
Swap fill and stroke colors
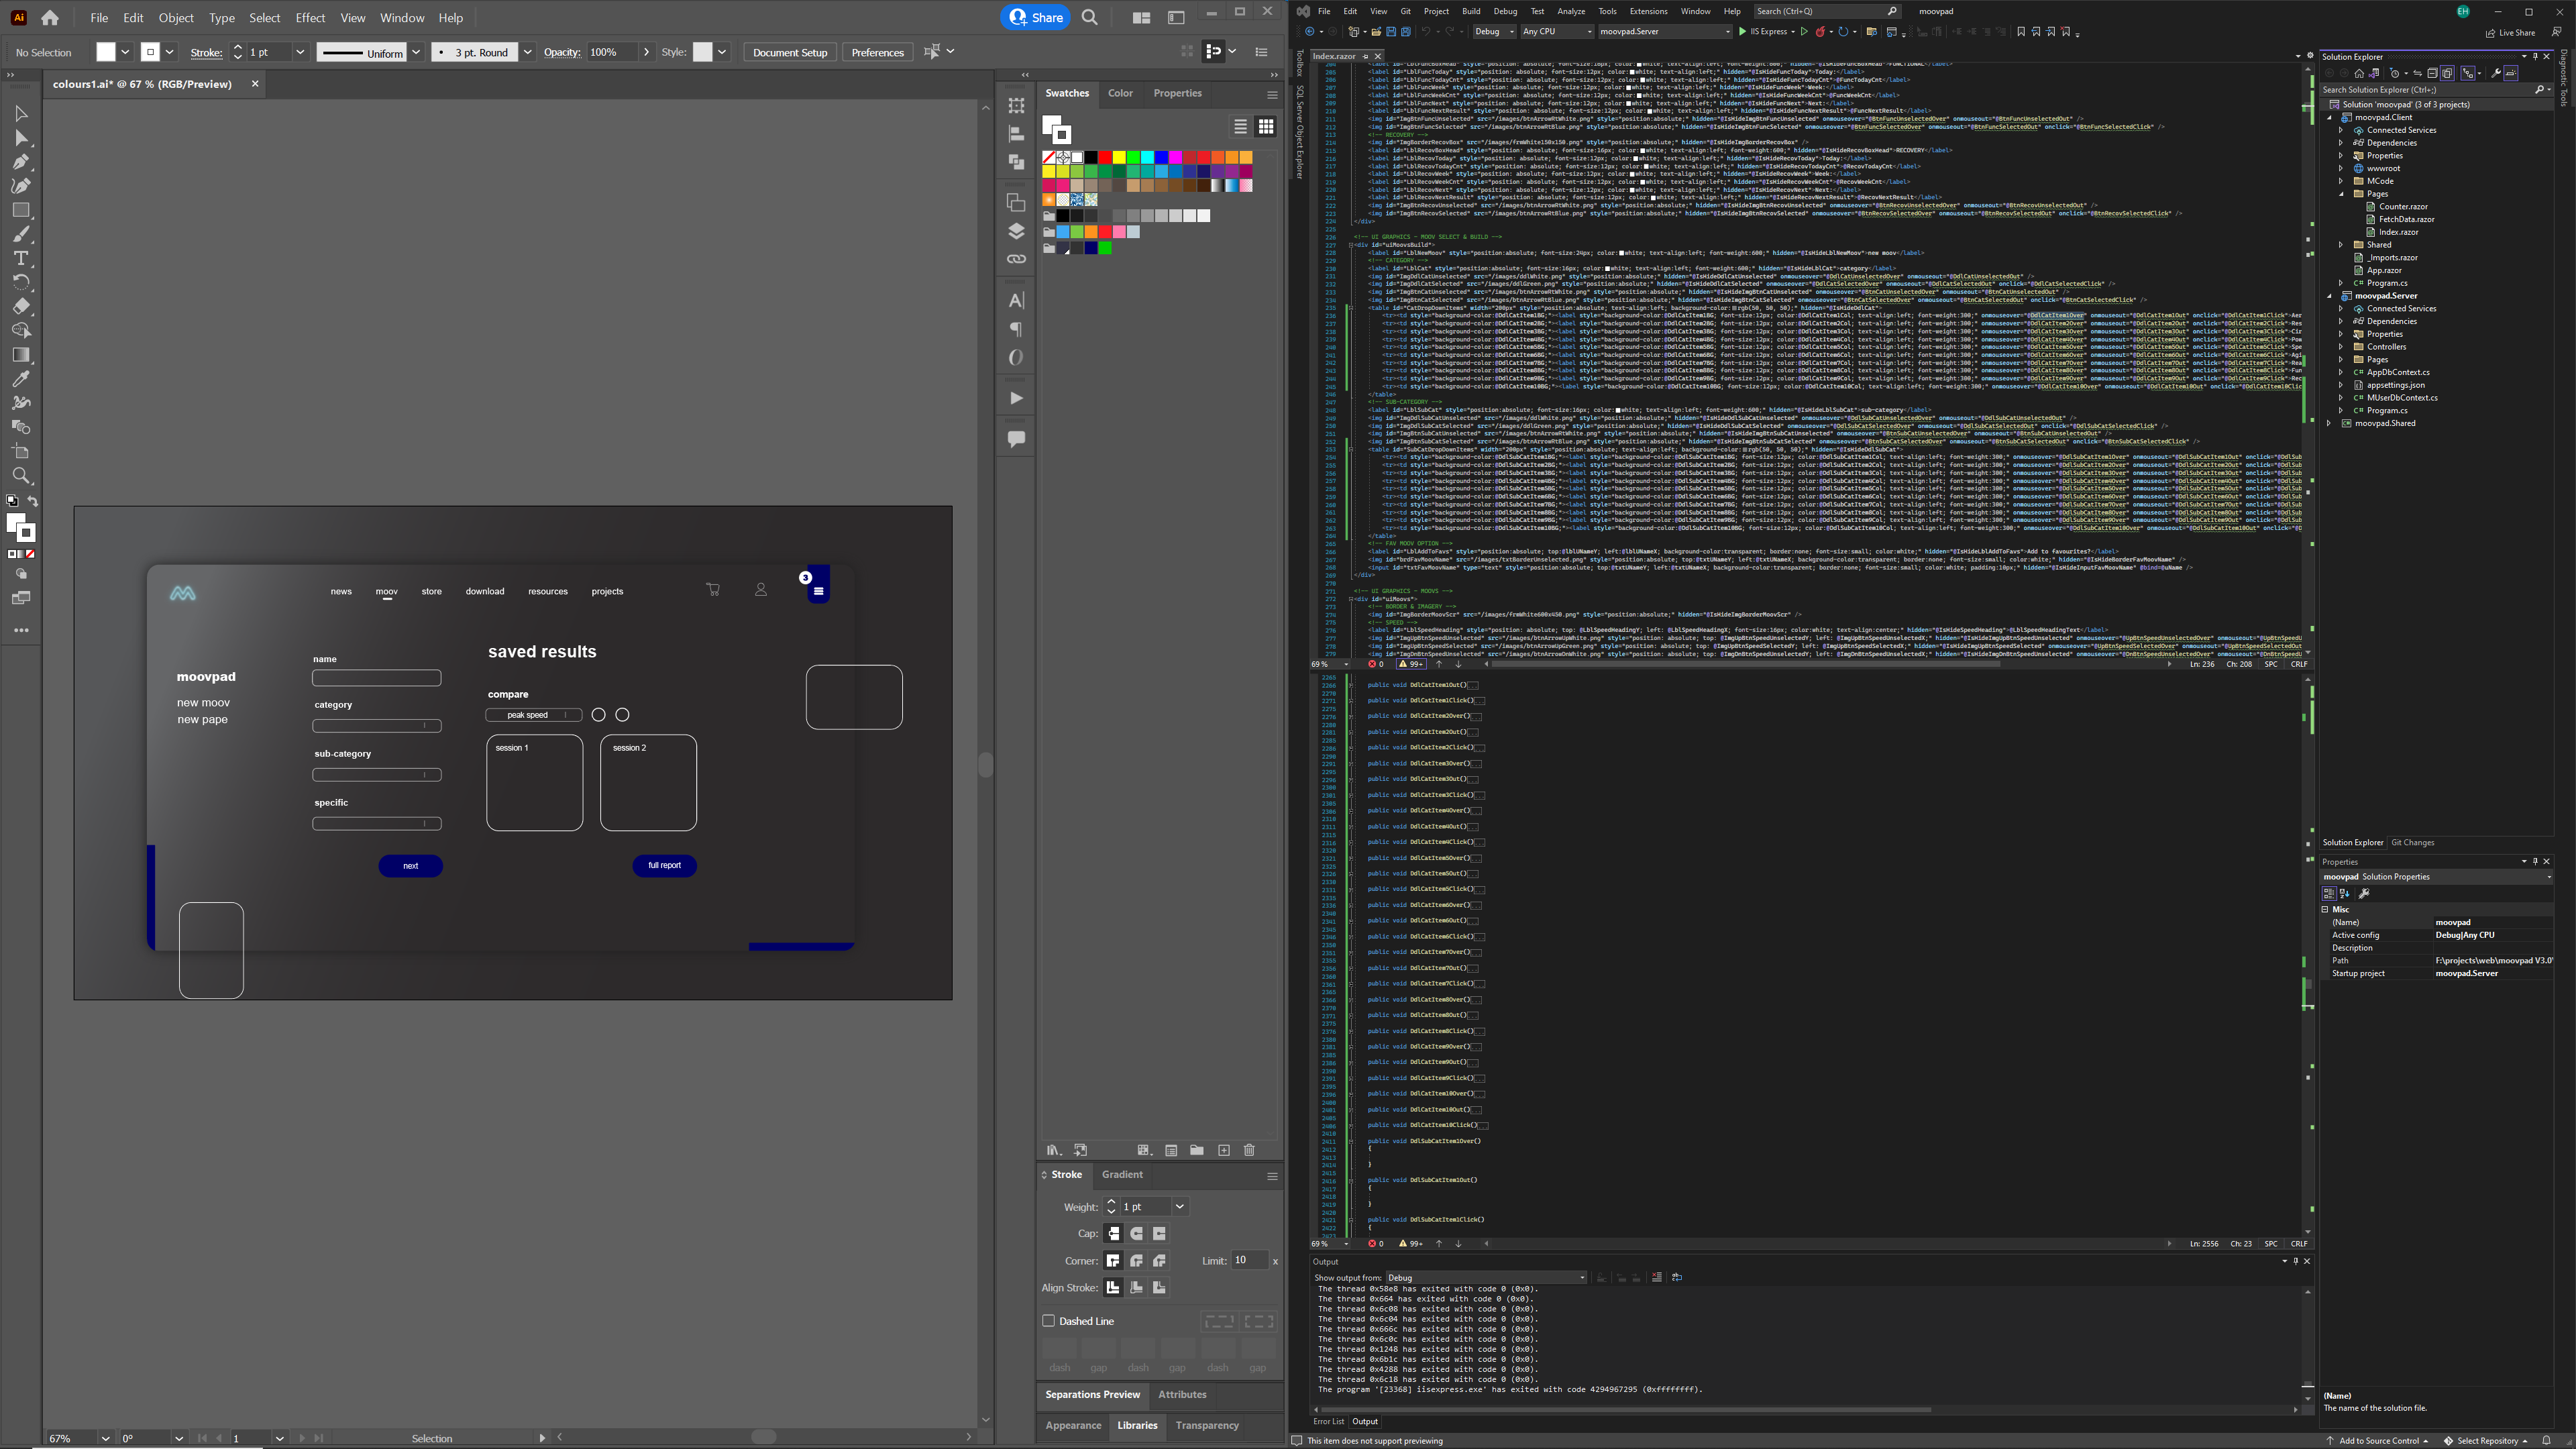point(33,501)
